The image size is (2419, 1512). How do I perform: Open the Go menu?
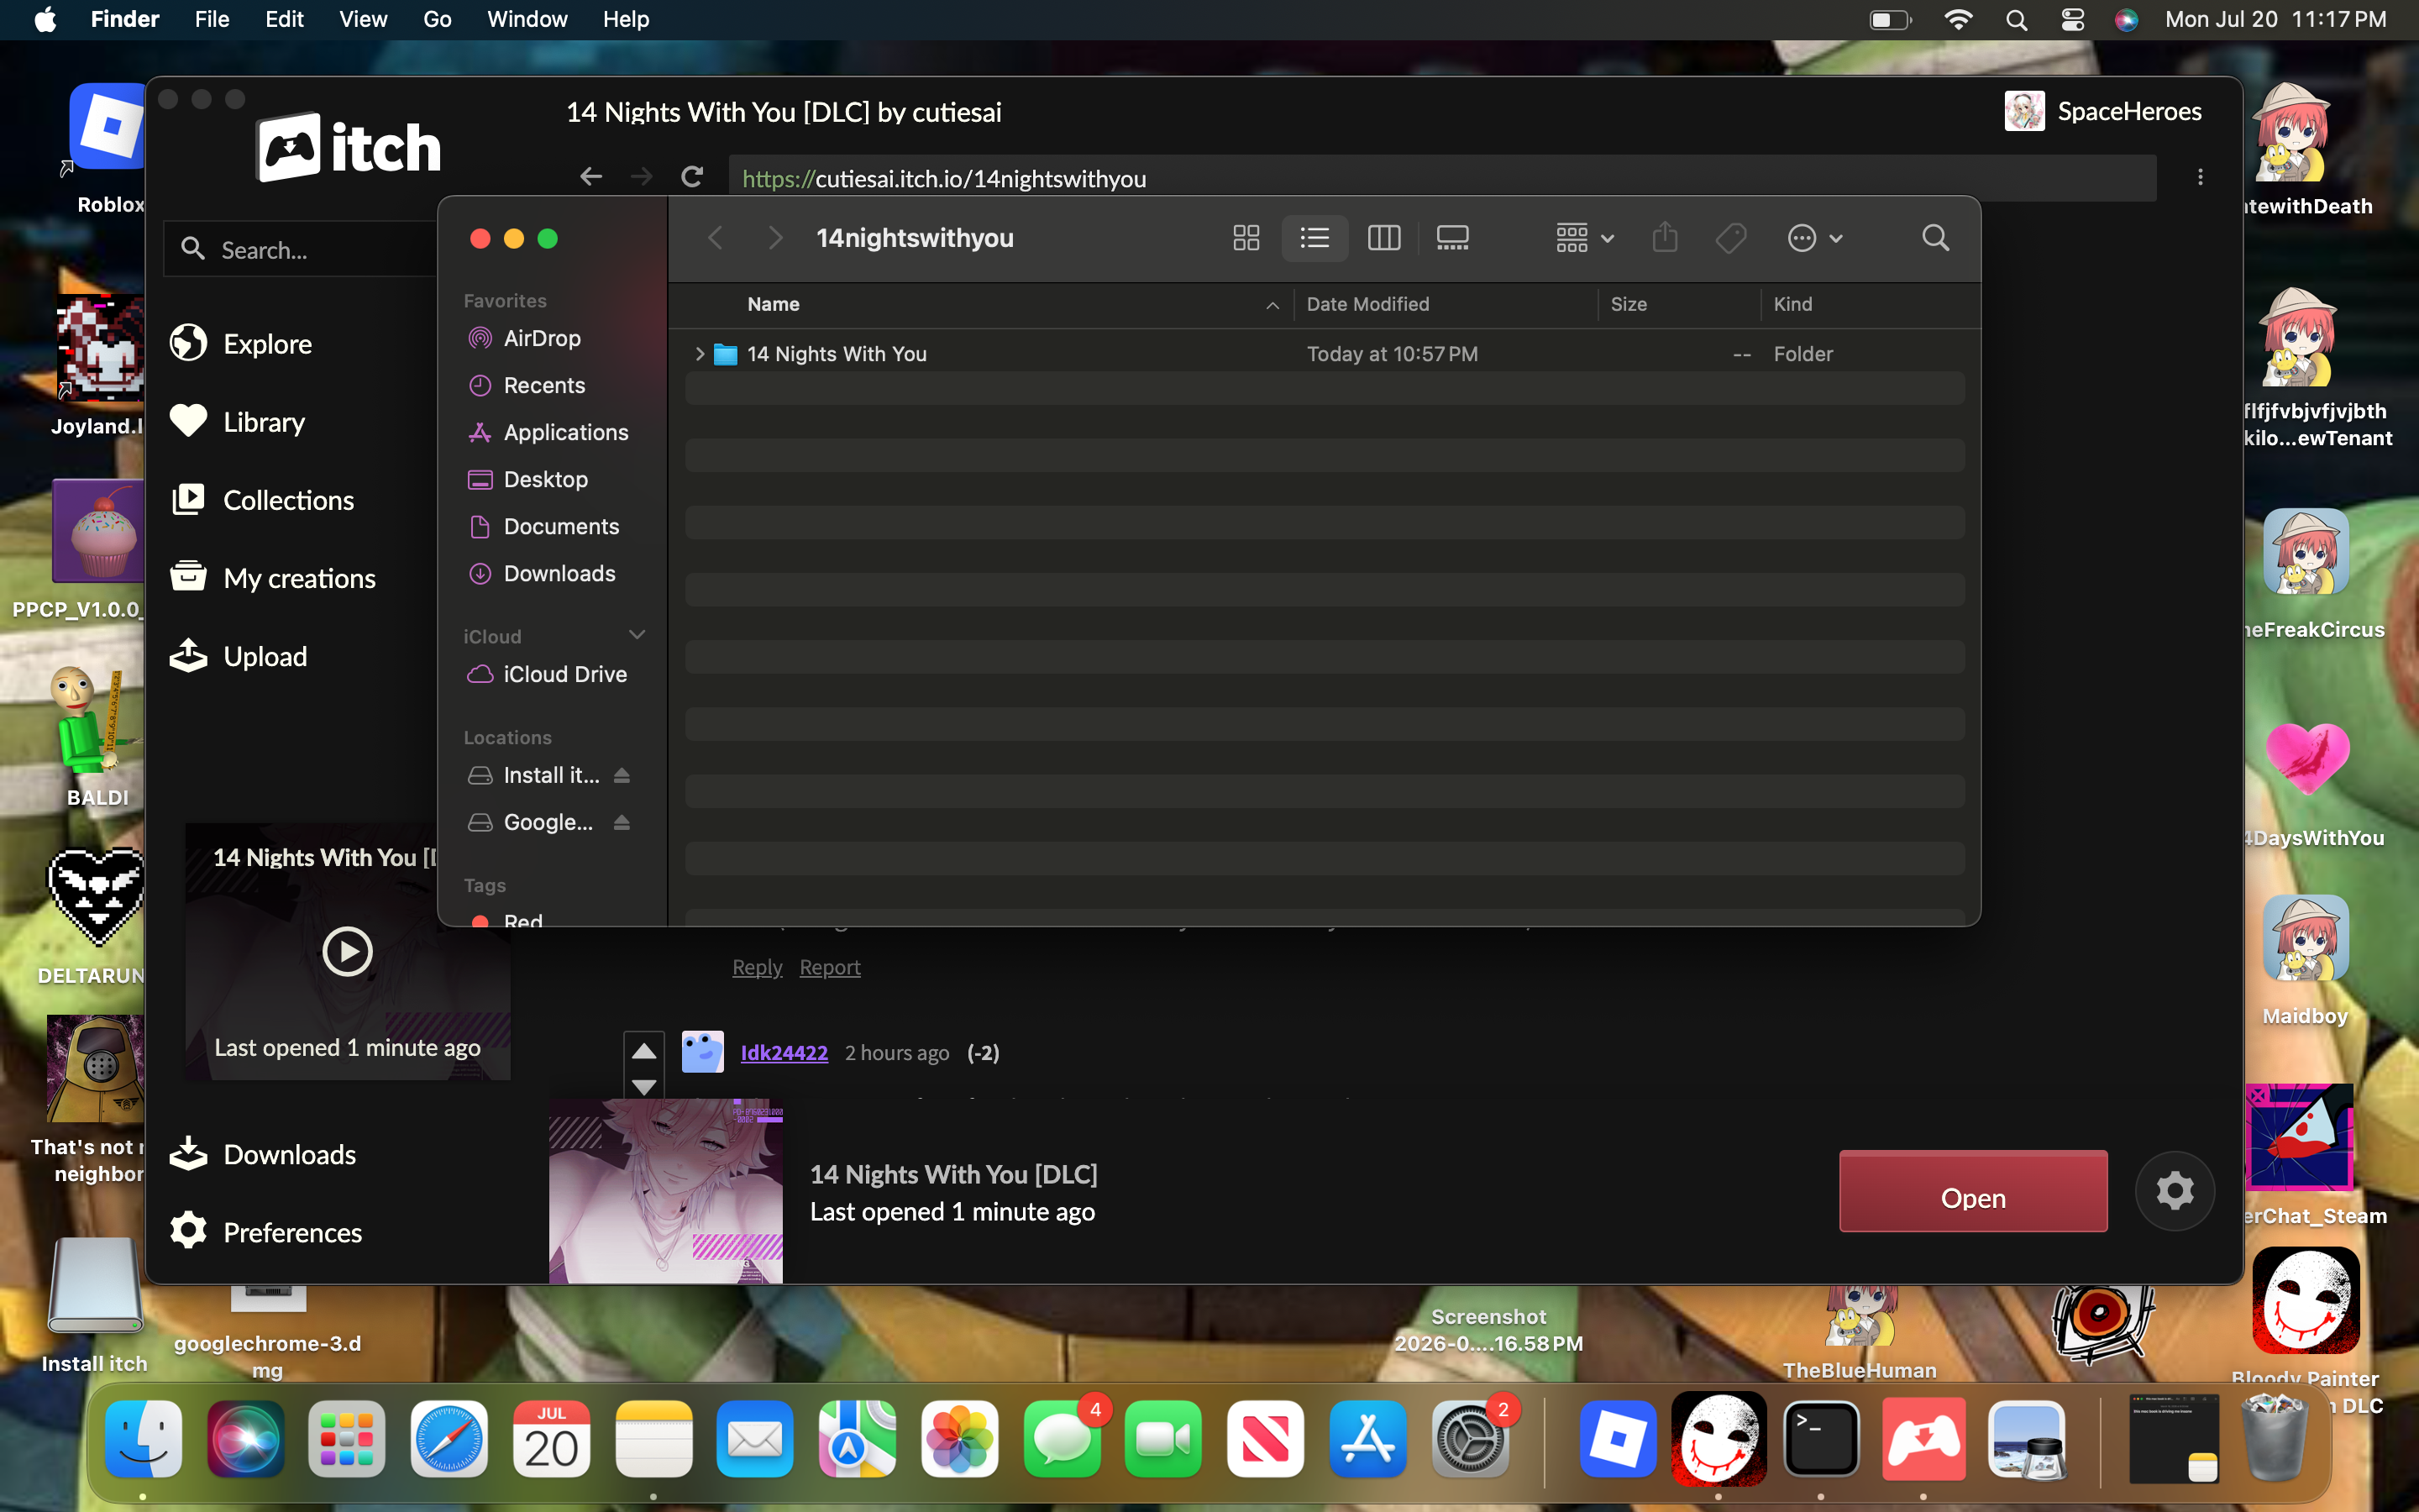point(437,19)
